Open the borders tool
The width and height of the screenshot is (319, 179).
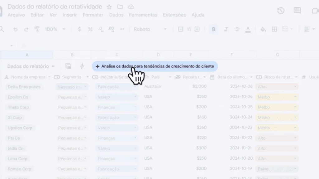pos(274,29)
